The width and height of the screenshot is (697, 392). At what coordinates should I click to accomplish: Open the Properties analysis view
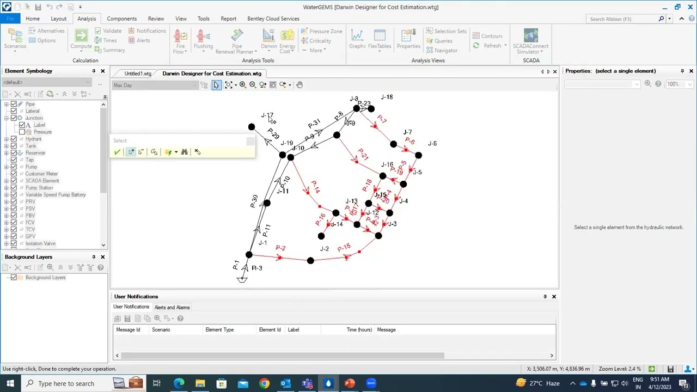coord(408,39)
